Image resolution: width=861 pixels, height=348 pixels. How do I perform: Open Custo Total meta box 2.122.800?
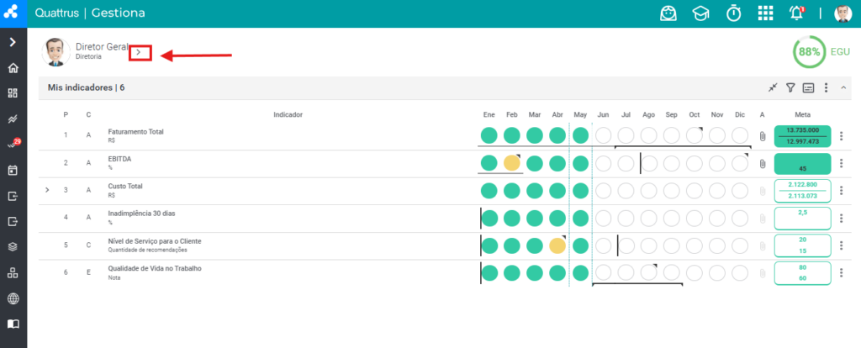click(802, 191)
